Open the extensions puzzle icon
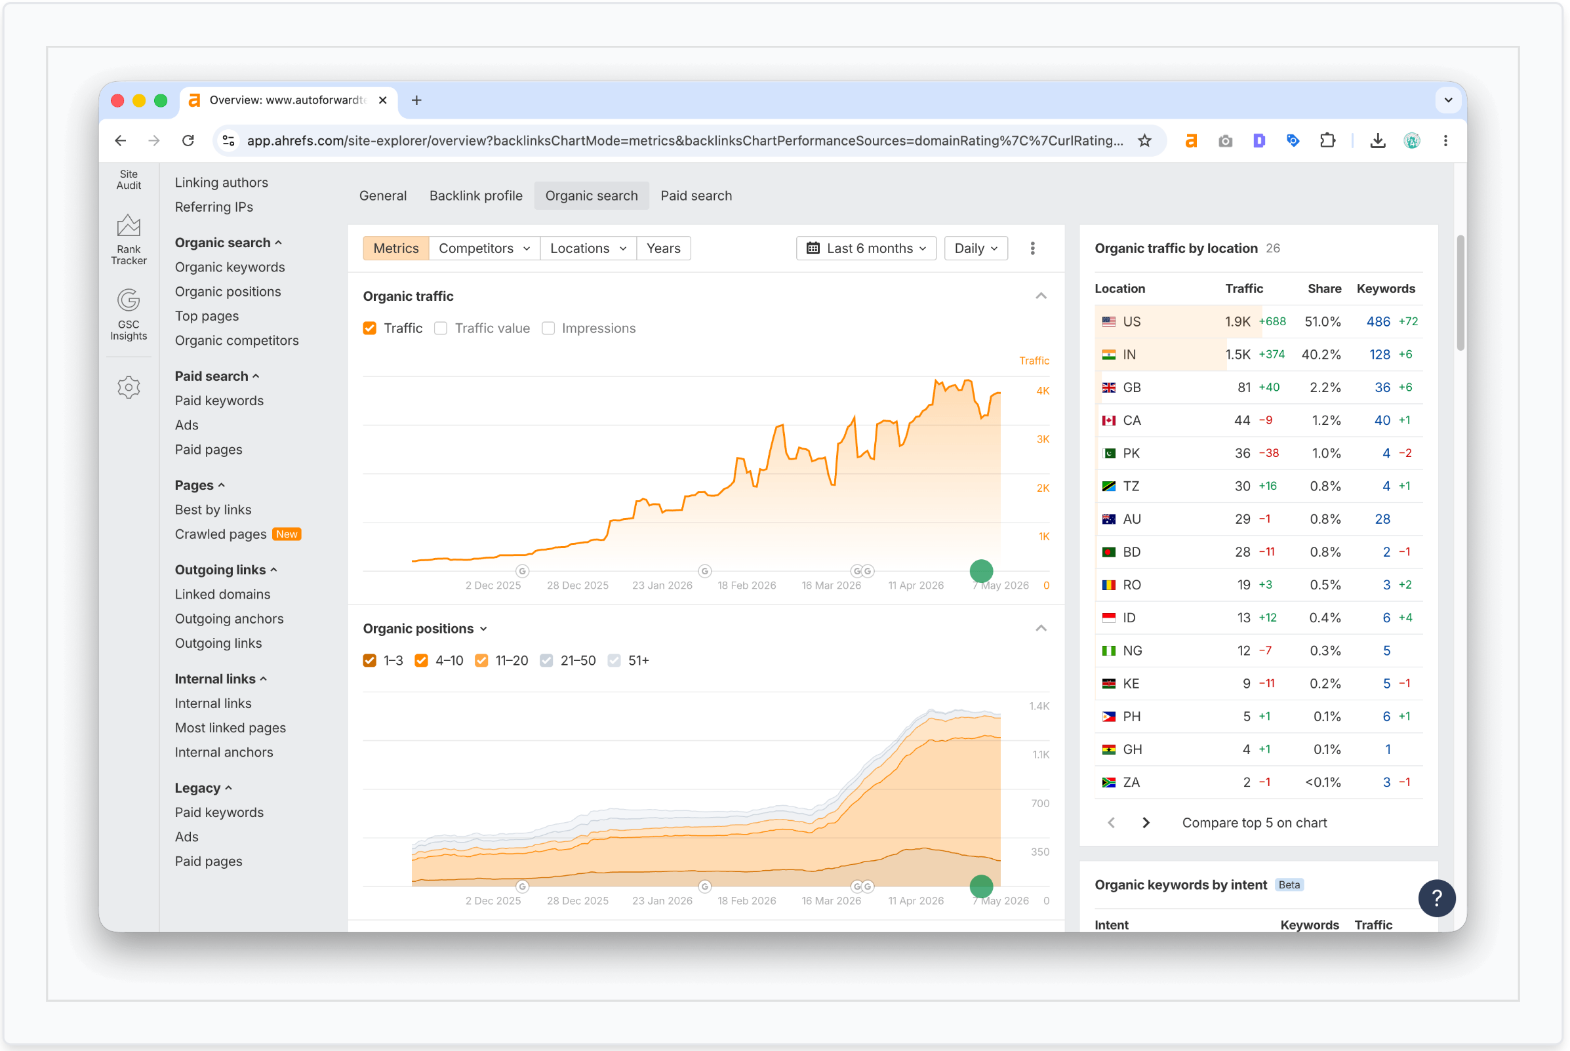 click(1327, 141)
